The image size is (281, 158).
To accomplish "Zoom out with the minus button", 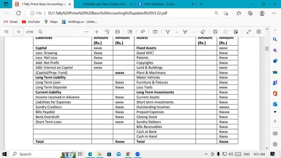I will 86,32.
